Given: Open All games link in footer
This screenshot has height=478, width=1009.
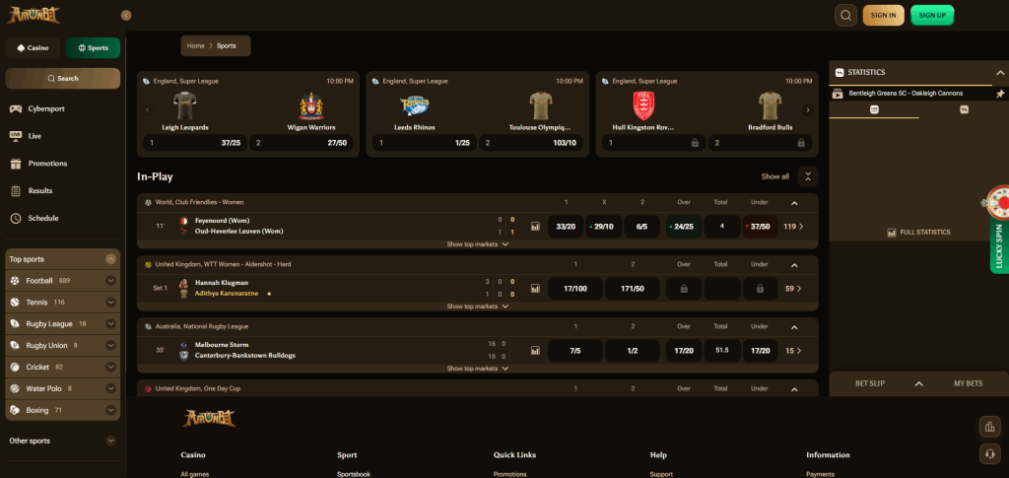Looking at the screenshot, I should (195, 474).
